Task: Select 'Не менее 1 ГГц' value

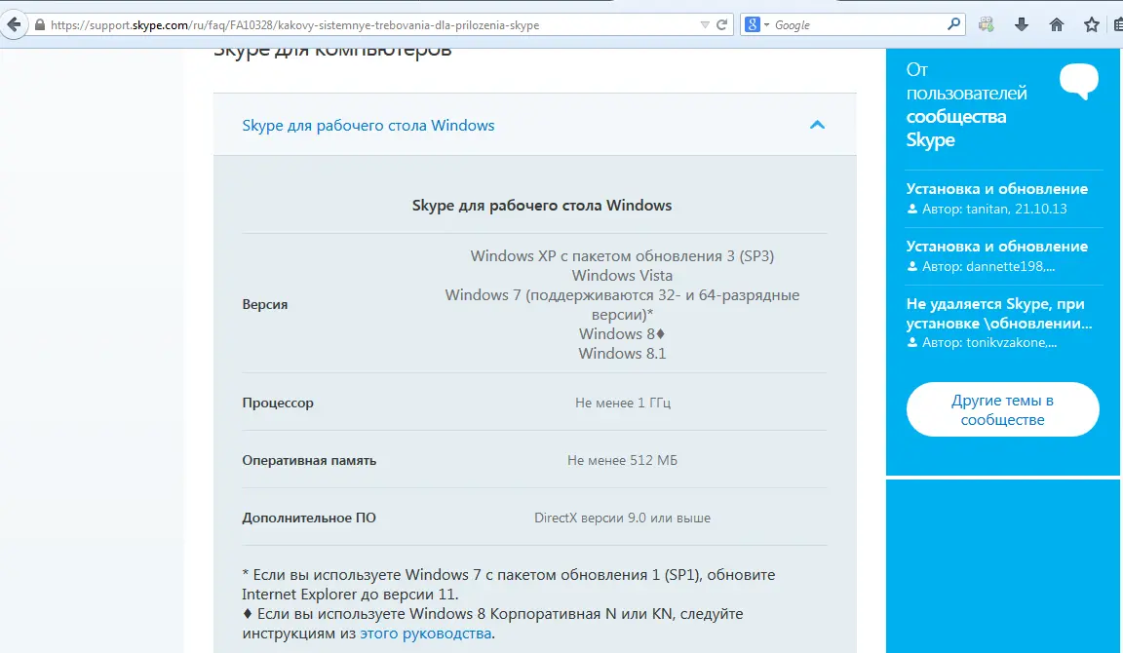Action: pos(622,403)
